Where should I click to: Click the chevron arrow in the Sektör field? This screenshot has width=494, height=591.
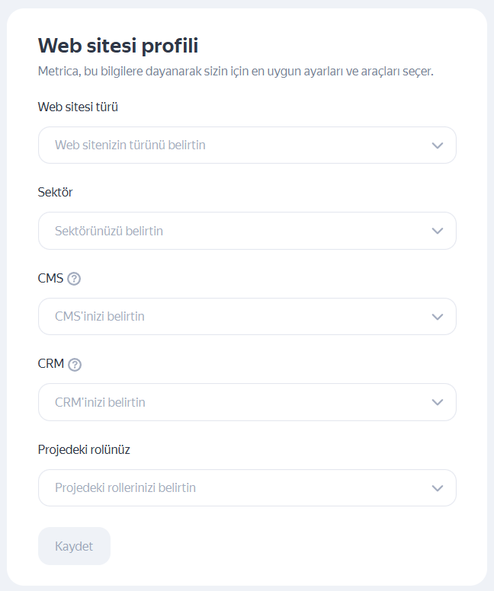[x=437, y=231]
